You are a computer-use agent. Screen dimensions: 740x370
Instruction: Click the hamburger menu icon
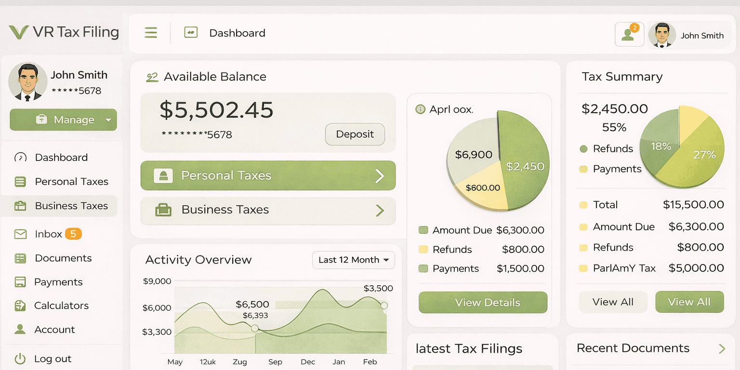pos(151,33)
